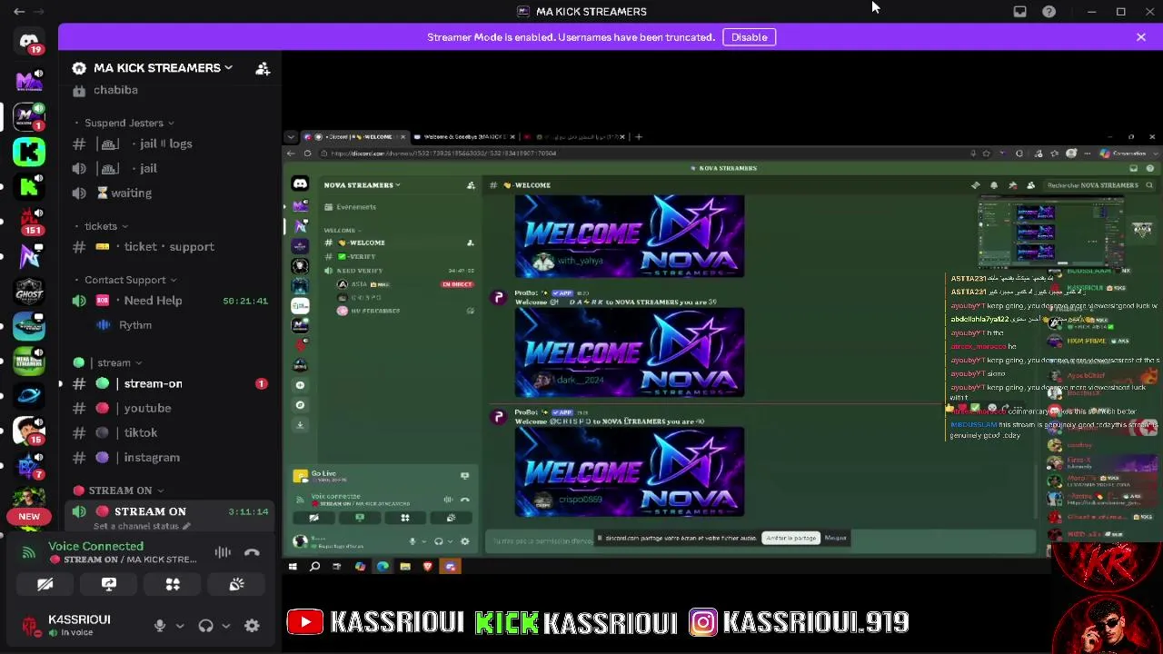Viewport: 1163px width, 654px height.
Task: Open blue planet server icon
Action: click(29, 395)
